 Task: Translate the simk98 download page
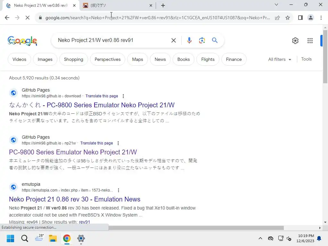[x=102, y=96]
